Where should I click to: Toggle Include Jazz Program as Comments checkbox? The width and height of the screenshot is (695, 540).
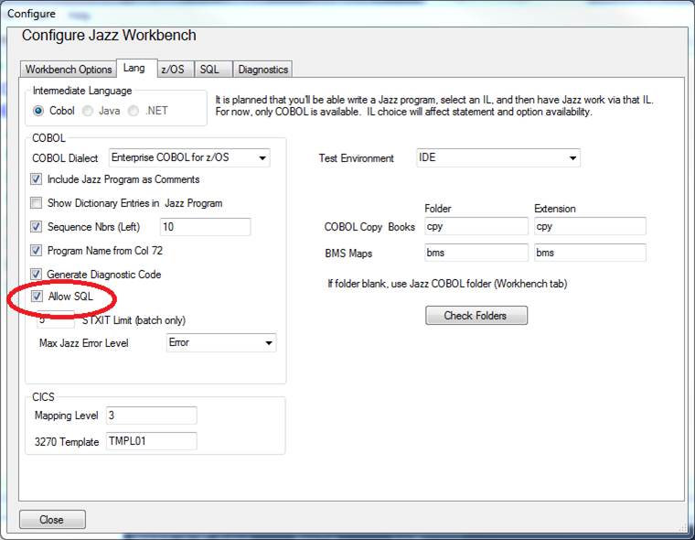(x=36, y=179)
